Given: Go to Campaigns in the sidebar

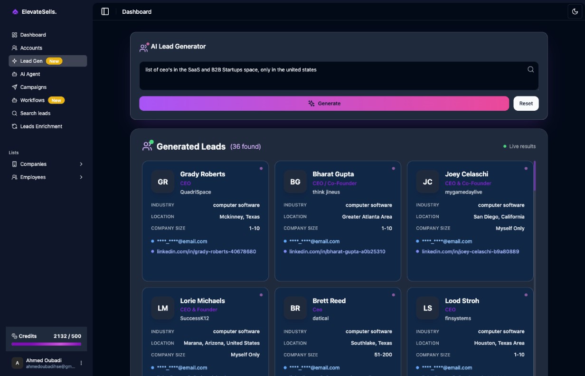Looking at the screenshot, I should point(33,87).
